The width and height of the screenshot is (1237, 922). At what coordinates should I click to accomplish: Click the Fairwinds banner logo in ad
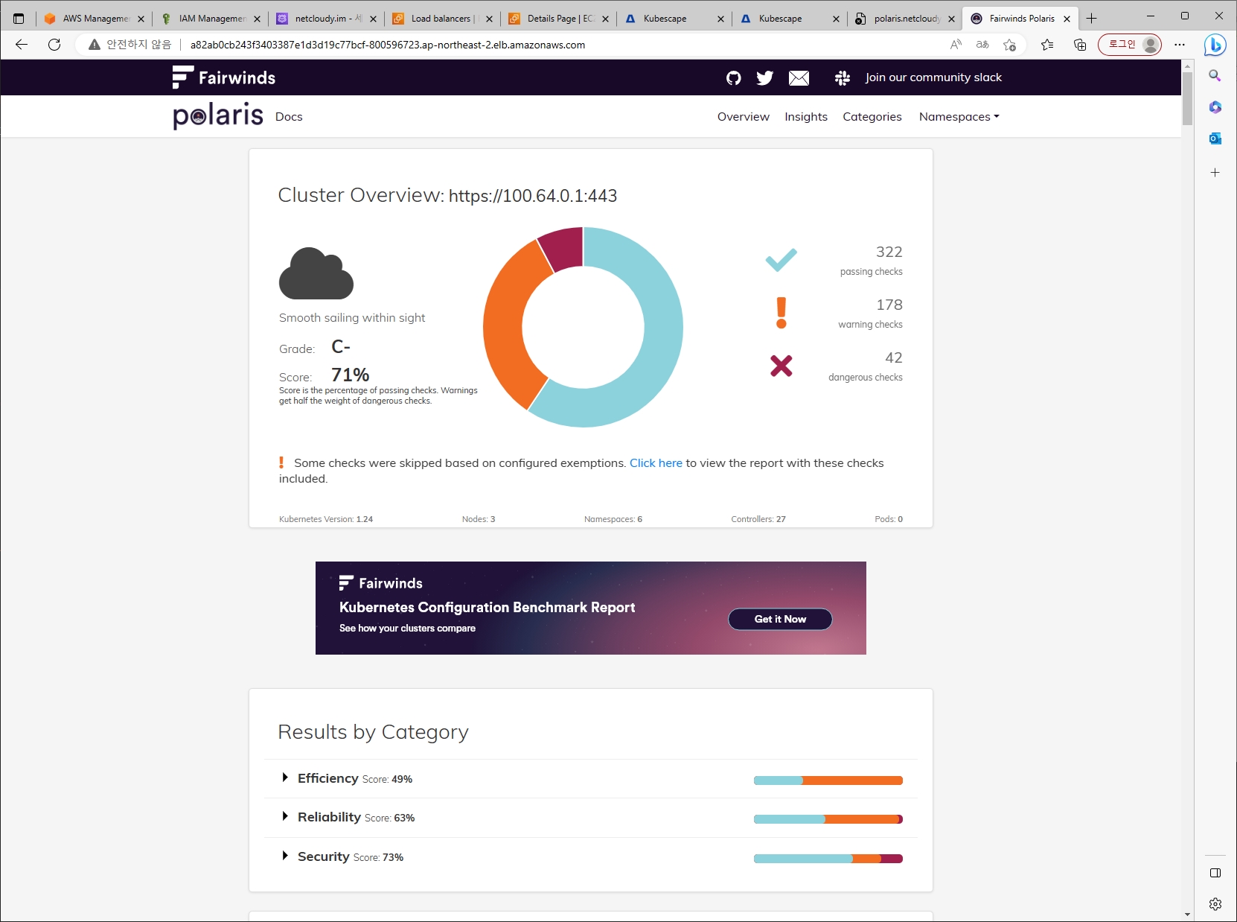pyautogui.click(x=380, y=583)
